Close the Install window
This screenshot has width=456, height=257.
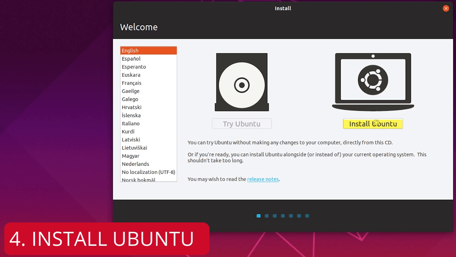(446, 9)
